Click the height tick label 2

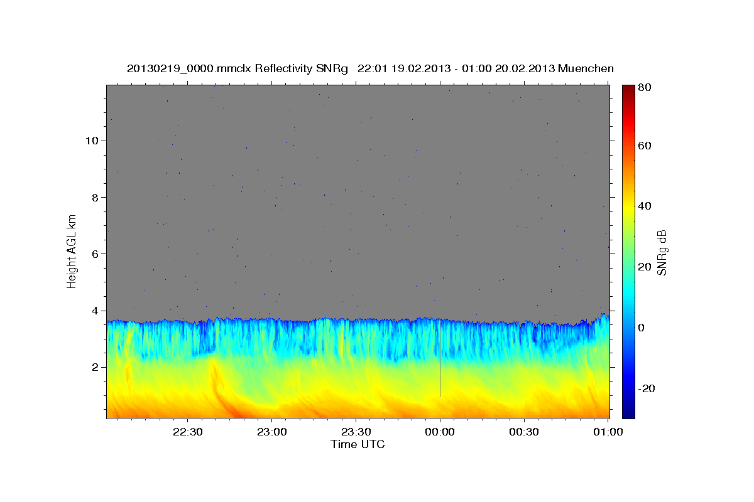94,367
